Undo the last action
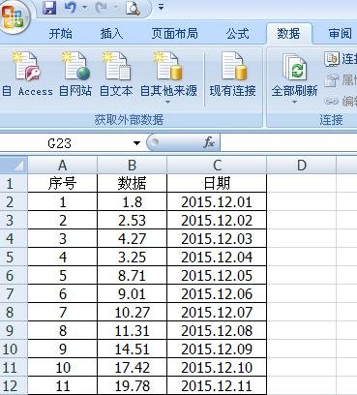This screenshot has width=357, height=395. tap(70, 8)
